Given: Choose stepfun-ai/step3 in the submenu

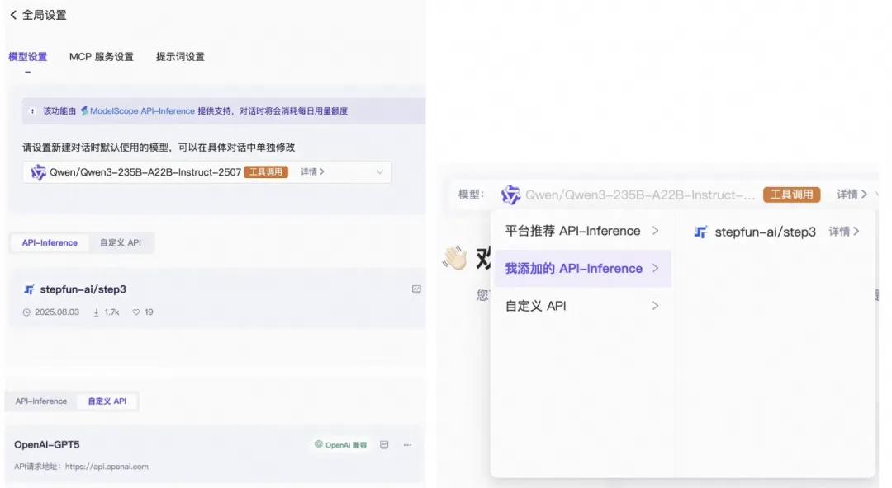Looking at the screenshot, I should 765,232.
